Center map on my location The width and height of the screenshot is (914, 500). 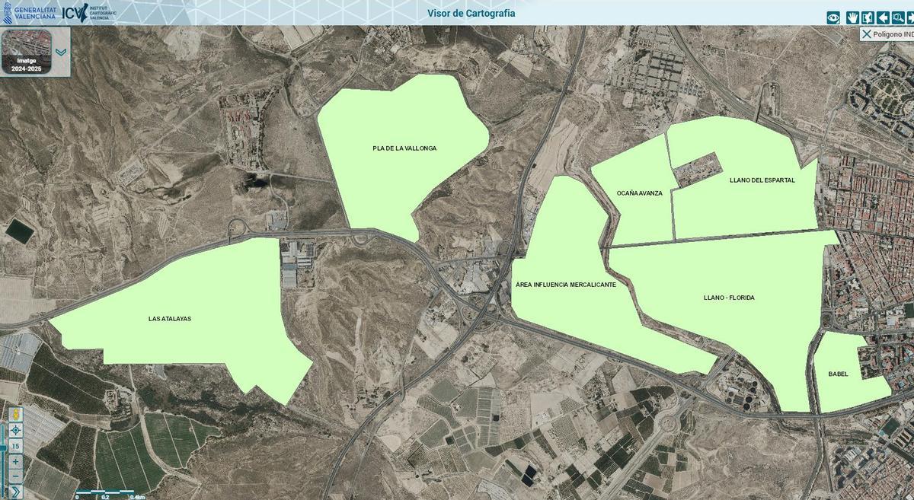click(15, 430)
